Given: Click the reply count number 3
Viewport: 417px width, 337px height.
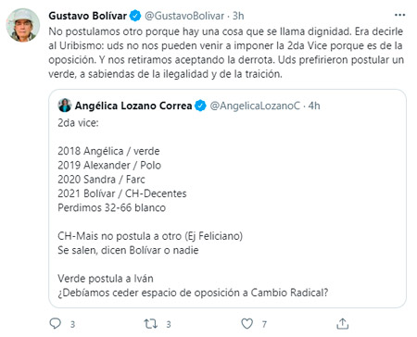Looking at the screenshot, I should 72,324.
